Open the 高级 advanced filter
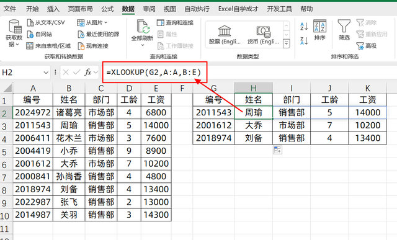397x240 pixels. click(x=367, y=46)
